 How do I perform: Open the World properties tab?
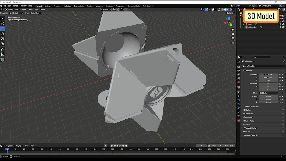coord(239,82)
